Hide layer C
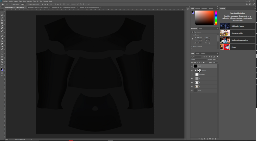This screenshot has height=141, width=257. pyautogui.click(x=192, y=87)
